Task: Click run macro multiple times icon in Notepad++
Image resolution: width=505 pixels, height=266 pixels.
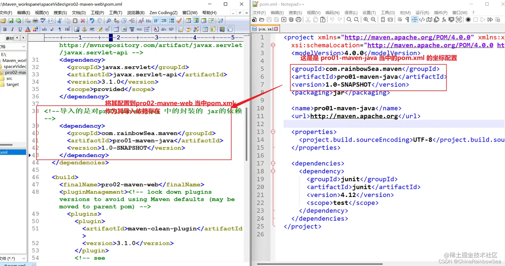Action: [x=490, y=19]
